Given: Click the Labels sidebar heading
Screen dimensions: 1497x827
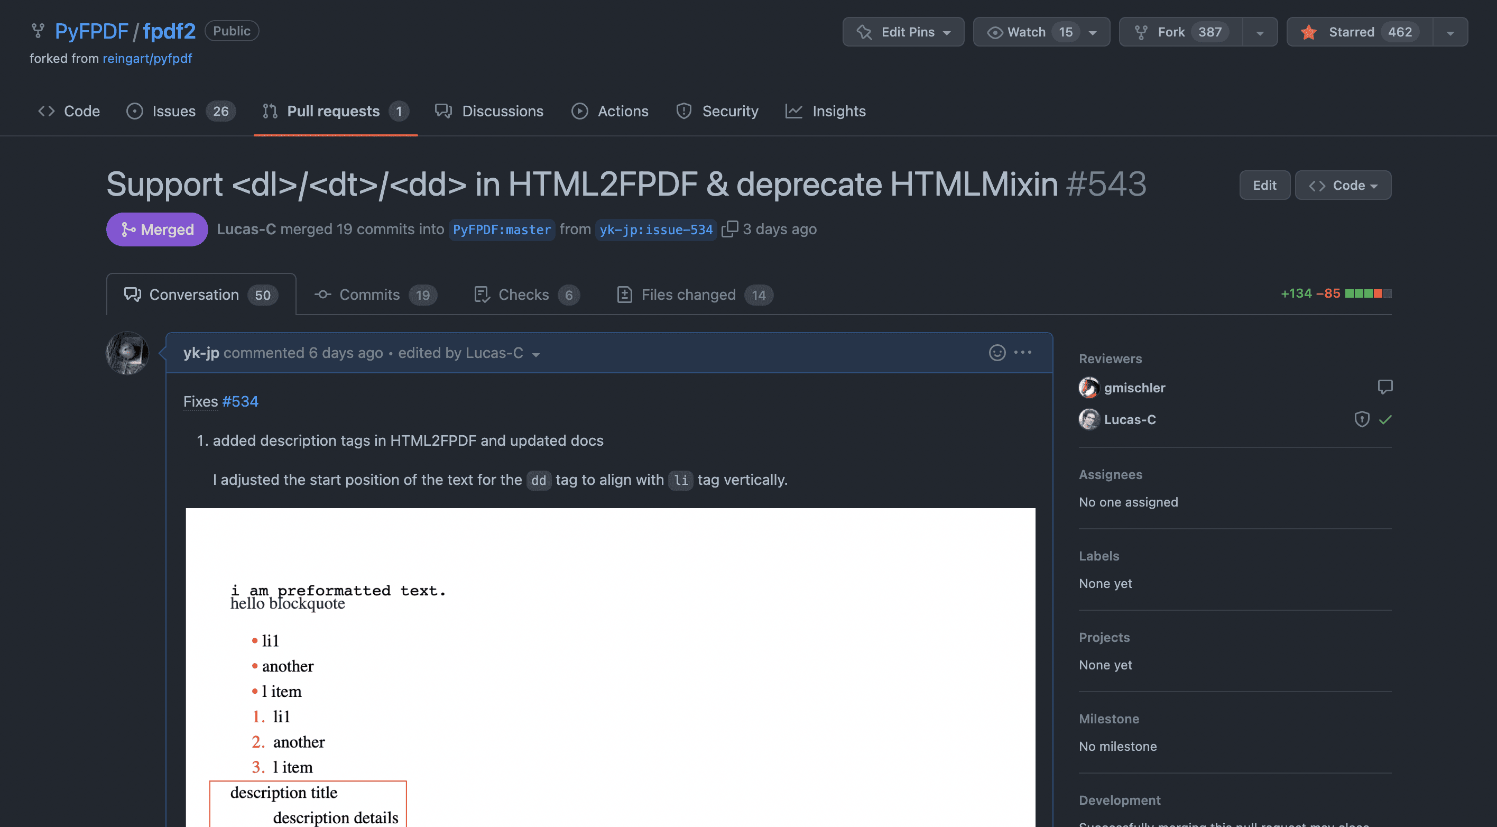Looking at the screenshot, I should [x=1099, y=556].
